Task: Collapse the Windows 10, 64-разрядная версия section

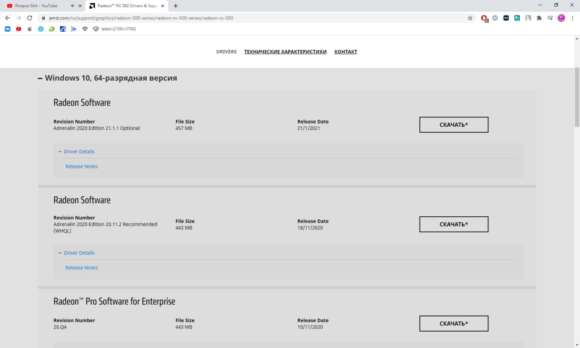Action: (108, 78)
